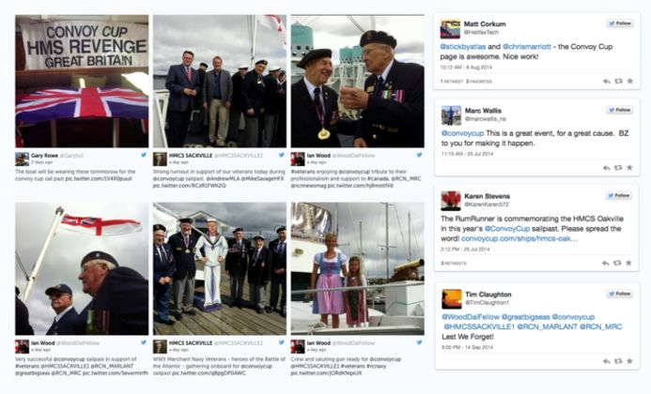Reply to Tim Claughton's tweet
The width and height of the screenshot is (651, 394).
[607, 361]
